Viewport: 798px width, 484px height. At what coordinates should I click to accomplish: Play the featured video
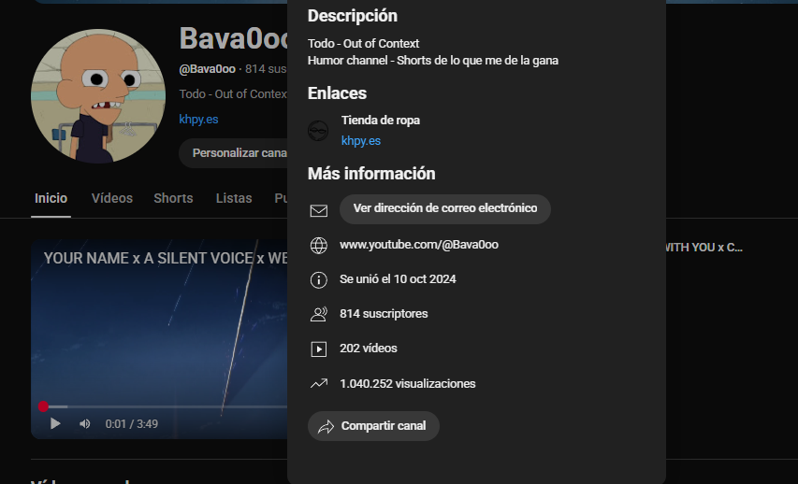coord(55,423)
